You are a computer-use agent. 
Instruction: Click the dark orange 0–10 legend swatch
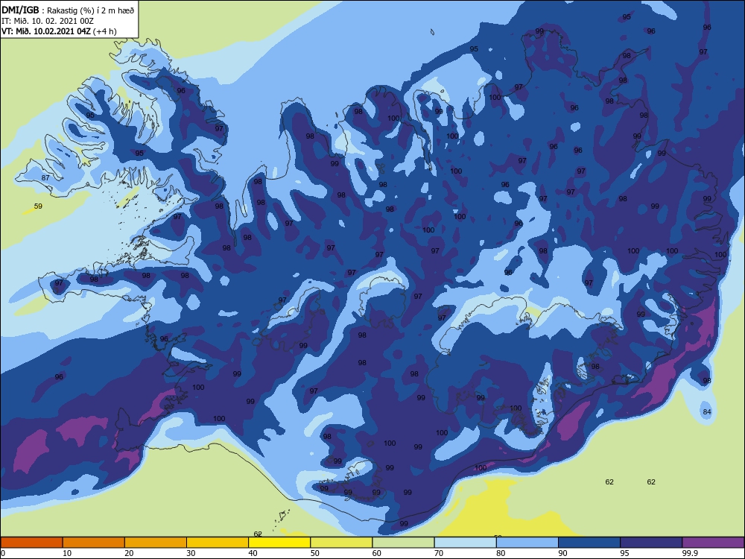pos(31,543)
